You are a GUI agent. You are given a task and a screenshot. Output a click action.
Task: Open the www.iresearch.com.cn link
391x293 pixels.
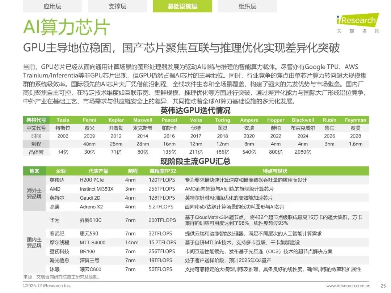(x=348, y=285)
